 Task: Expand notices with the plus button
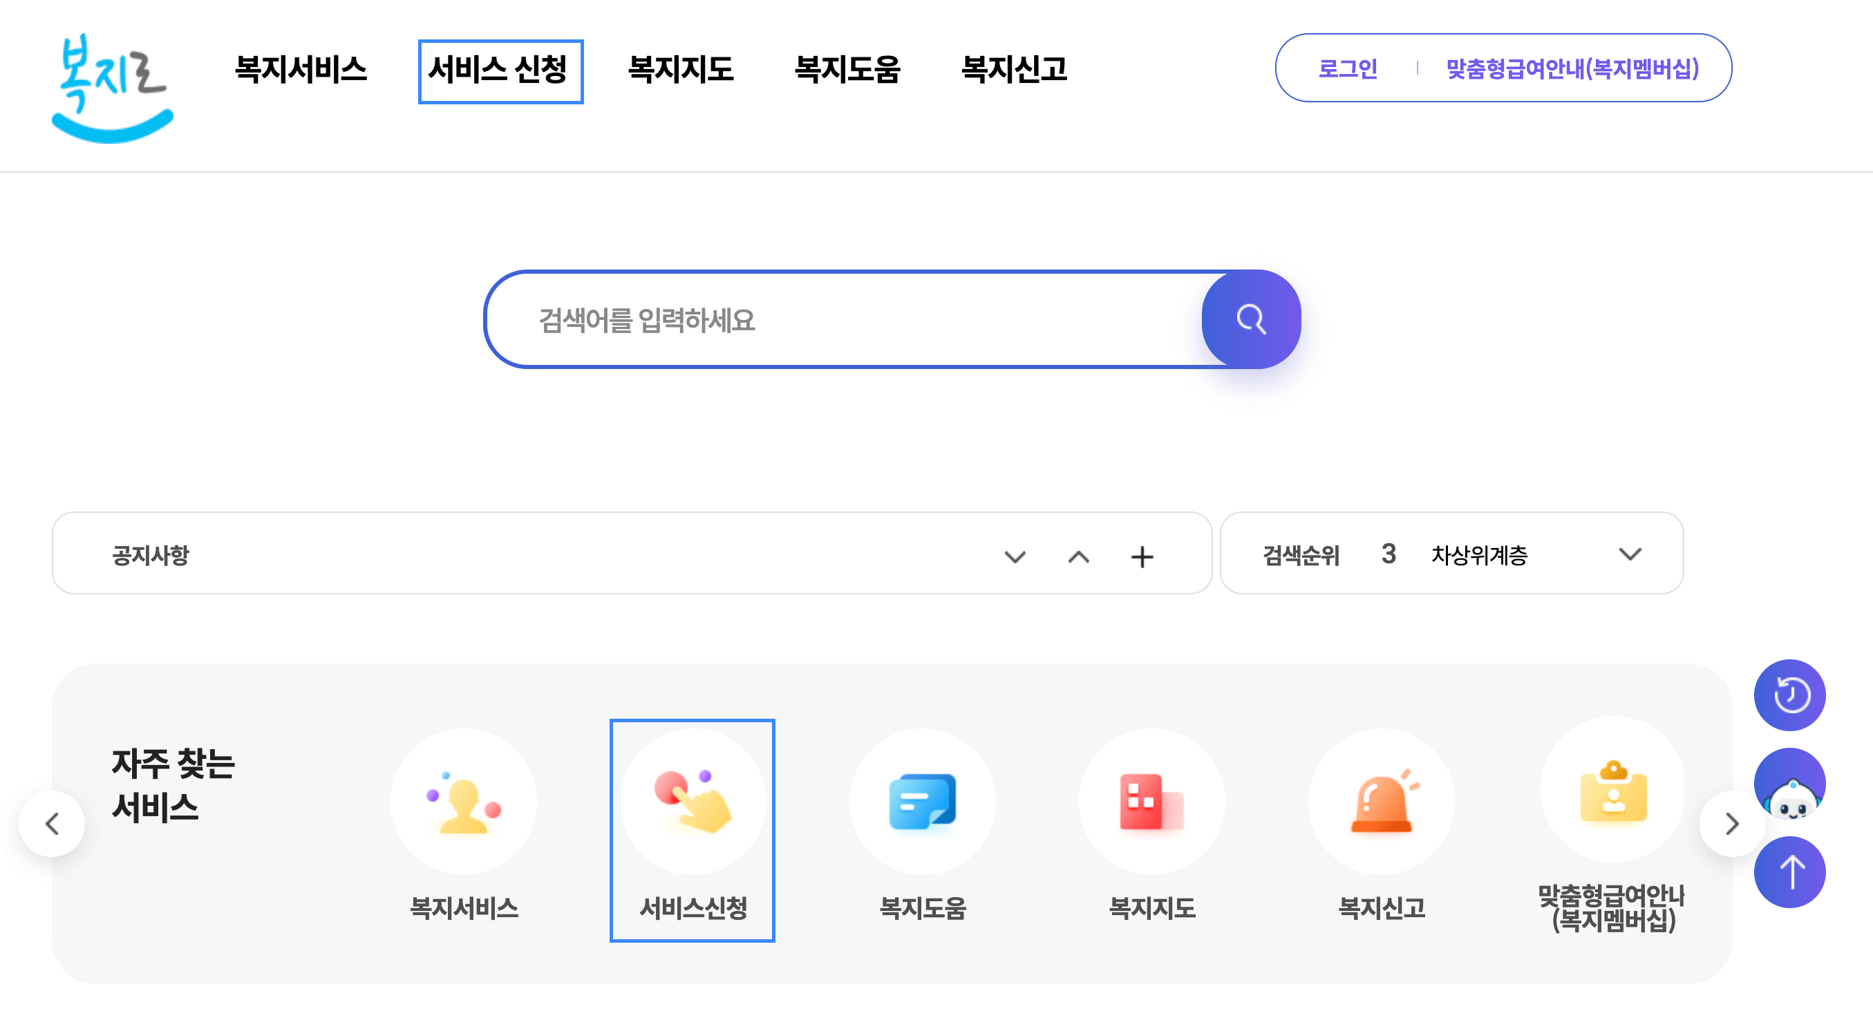pos(1142,557)
